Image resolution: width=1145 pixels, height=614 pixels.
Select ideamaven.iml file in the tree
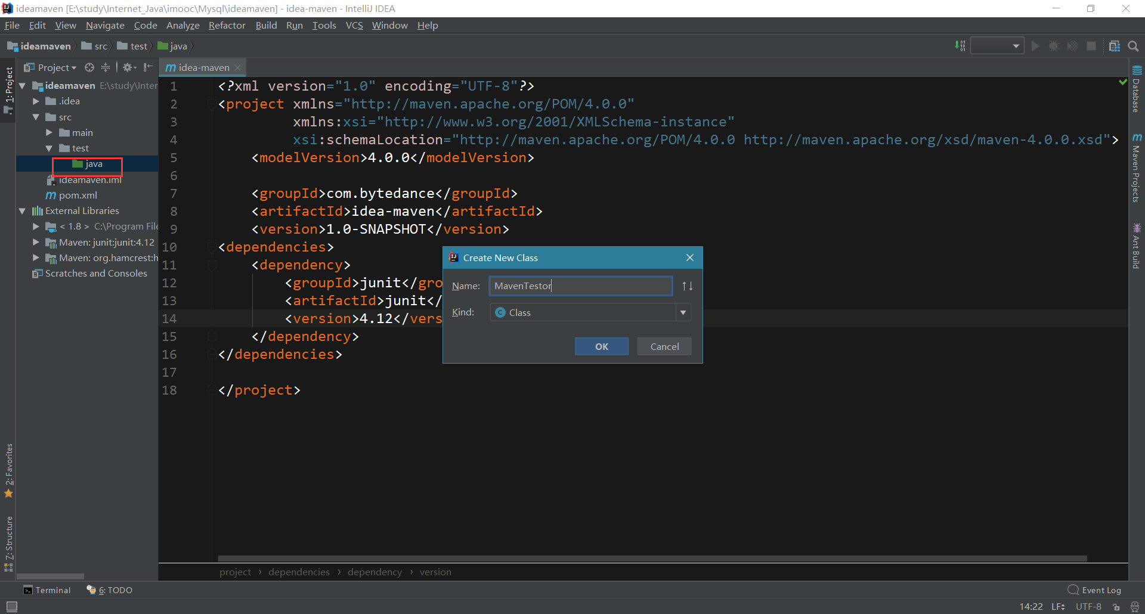(85, 179)
